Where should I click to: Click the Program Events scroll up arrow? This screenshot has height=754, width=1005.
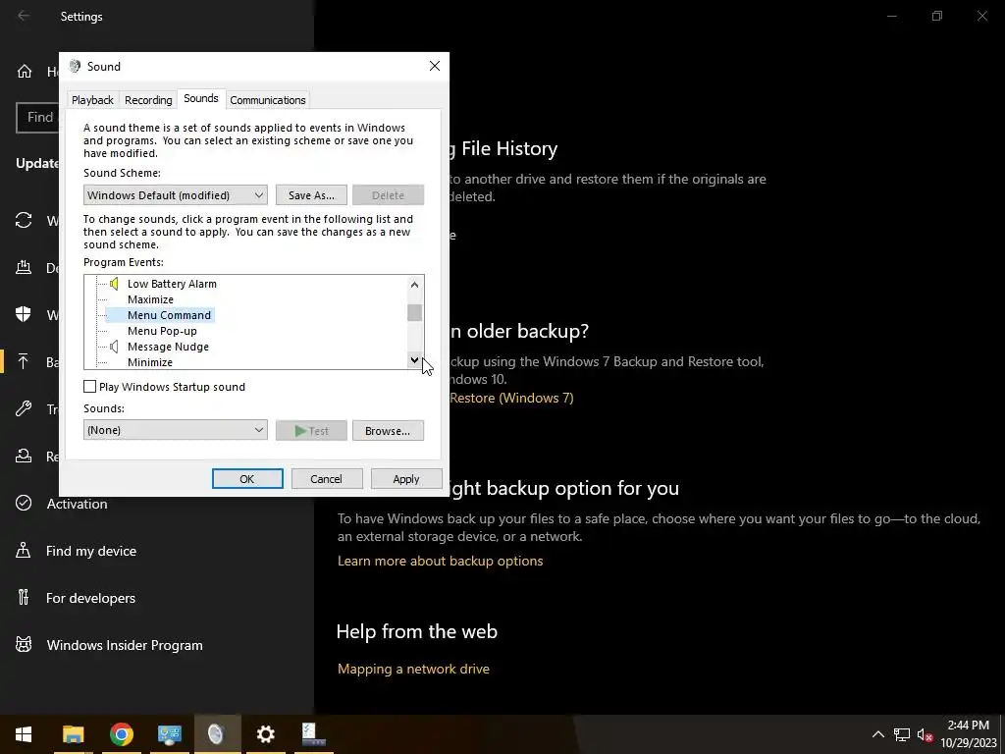415,285
